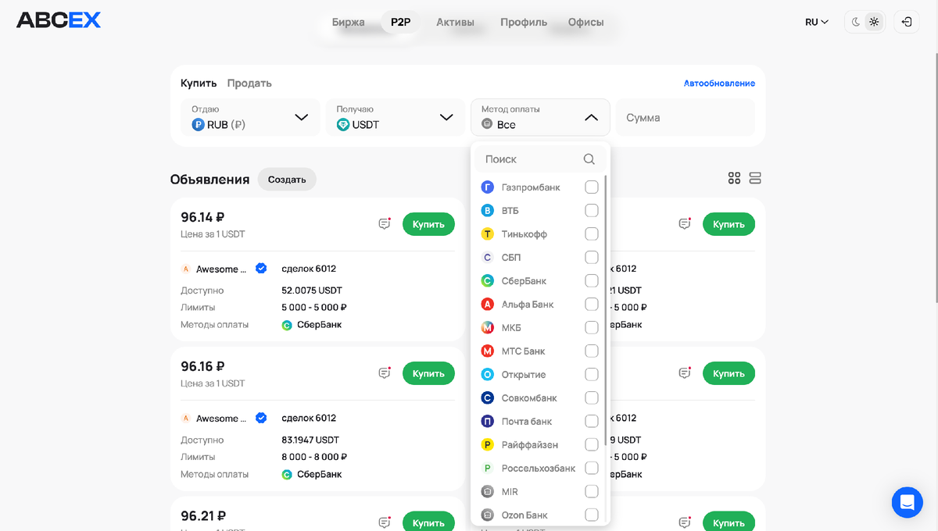938x531 pixels.
Task: Click Почта банк logo icon
Action: [487, 422]
